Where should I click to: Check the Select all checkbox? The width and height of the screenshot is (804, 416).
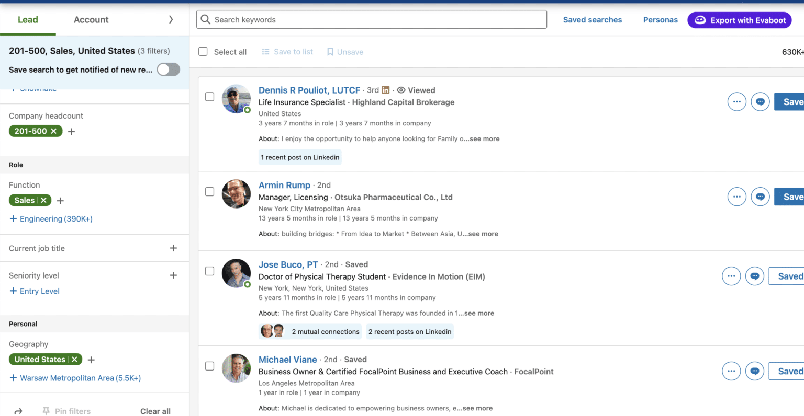coord(203,52)
